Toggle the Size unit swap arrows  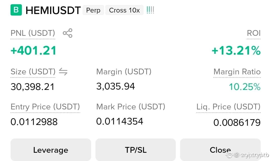pyautogui.click(x=63, y=72)
